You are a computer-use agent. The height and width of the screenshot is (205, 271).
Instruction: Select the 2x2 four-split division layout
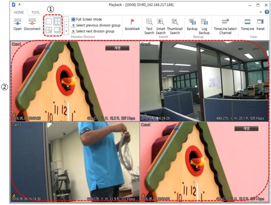point(57,21)
